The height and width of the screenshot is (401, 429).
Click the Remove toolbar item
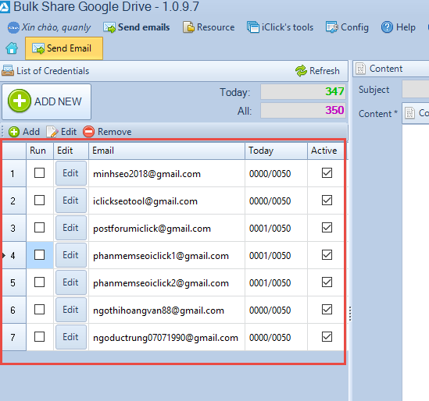point(107,132)
